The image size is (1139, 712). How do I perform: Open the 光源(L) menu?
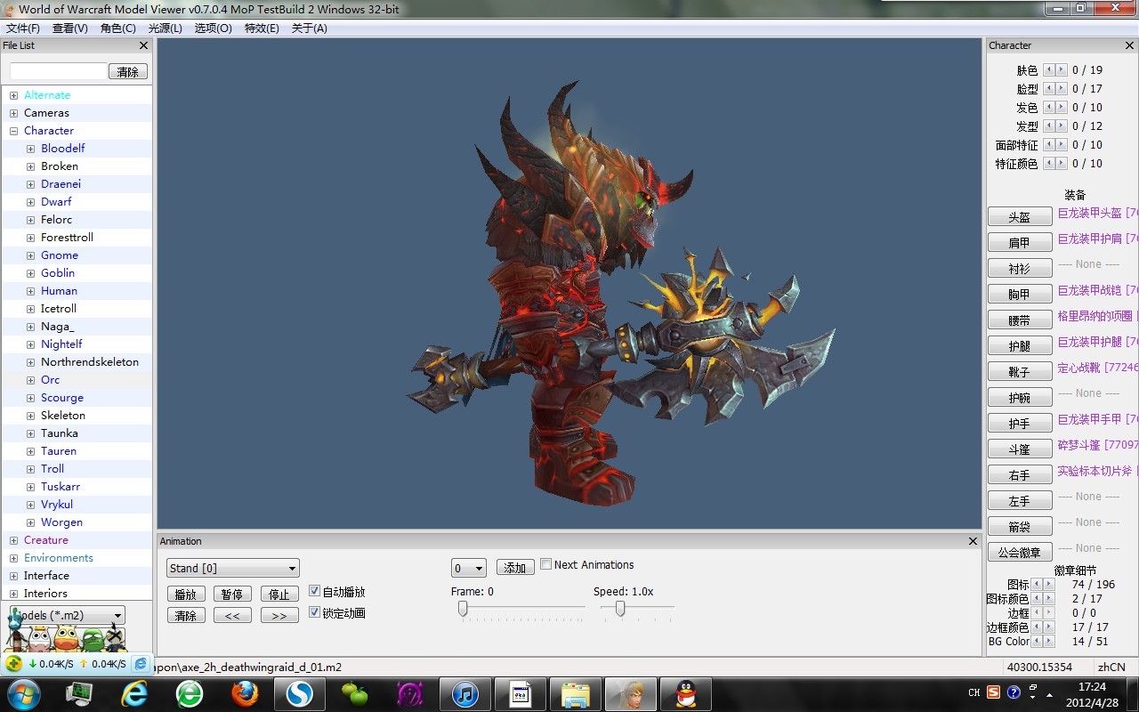tap(165, 28)
